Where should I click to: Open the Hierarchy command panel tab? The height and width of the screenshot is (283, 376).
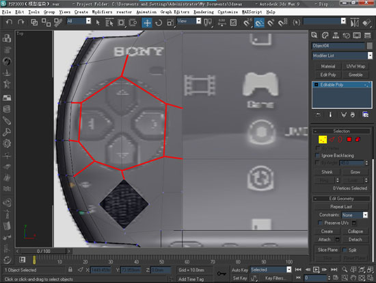tap(336, 36)
